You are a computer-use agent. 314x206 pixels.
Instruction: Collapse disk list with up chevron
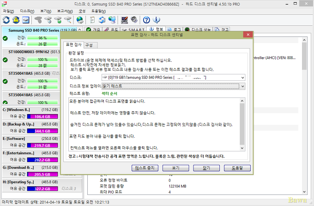tap(80, 30)
